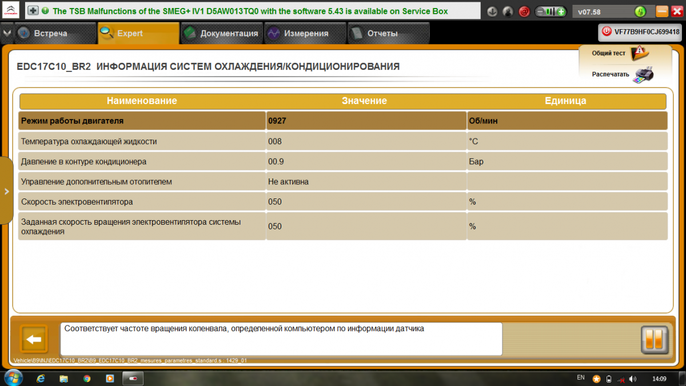Click the Citroën logo icon
The image size is (686, 386).
pyautogui.click(x=12, y=11)
